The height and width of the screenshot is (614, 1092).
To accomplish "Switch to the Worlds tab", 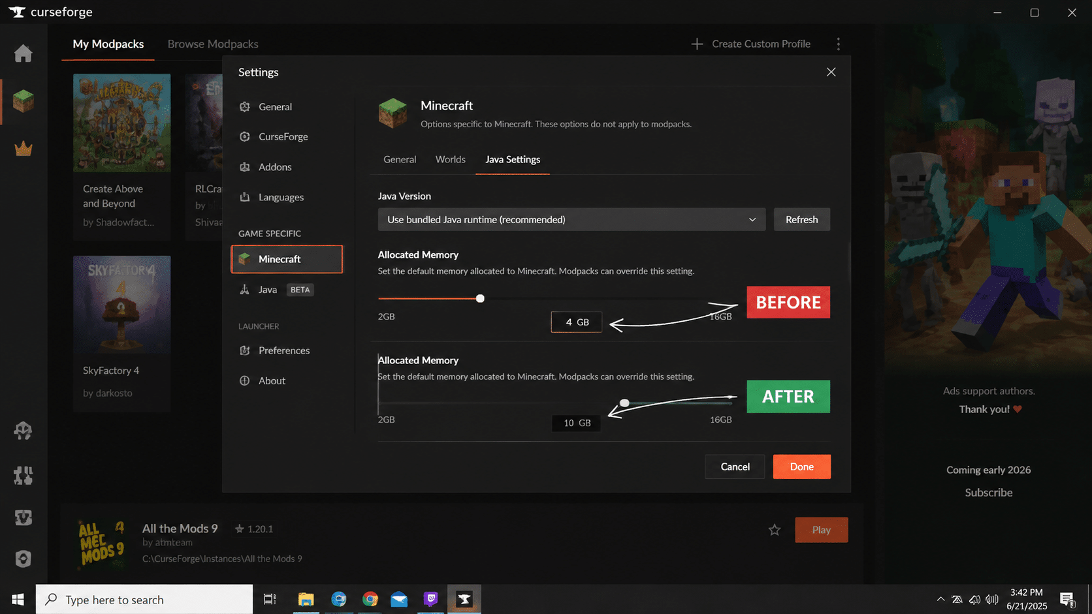I will (451, 159).
